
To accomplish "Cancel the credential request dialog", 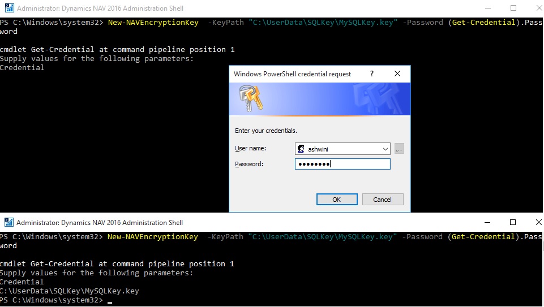I will click(382, 199).
